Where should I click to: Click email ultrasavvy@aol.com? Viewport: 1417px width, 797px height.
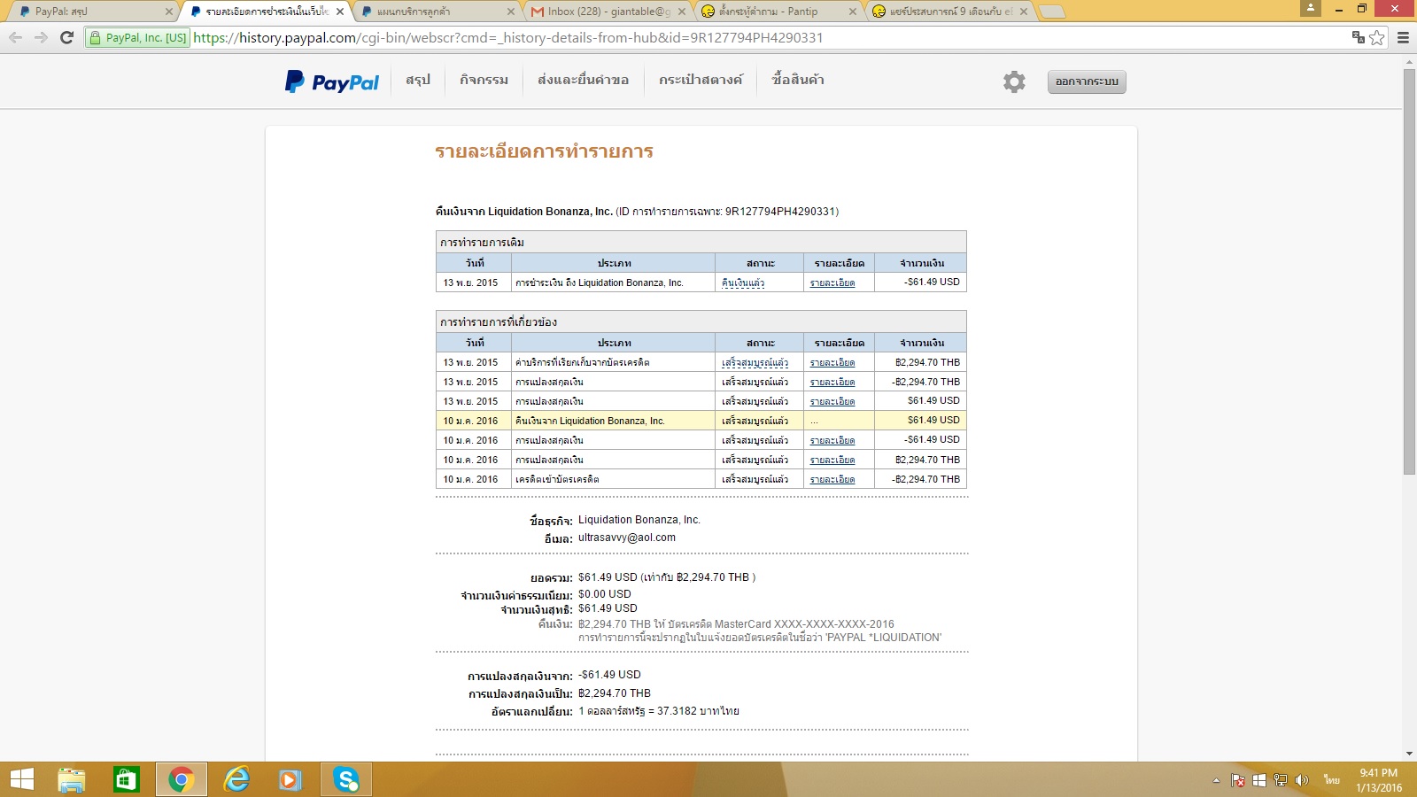coord(627,538)
